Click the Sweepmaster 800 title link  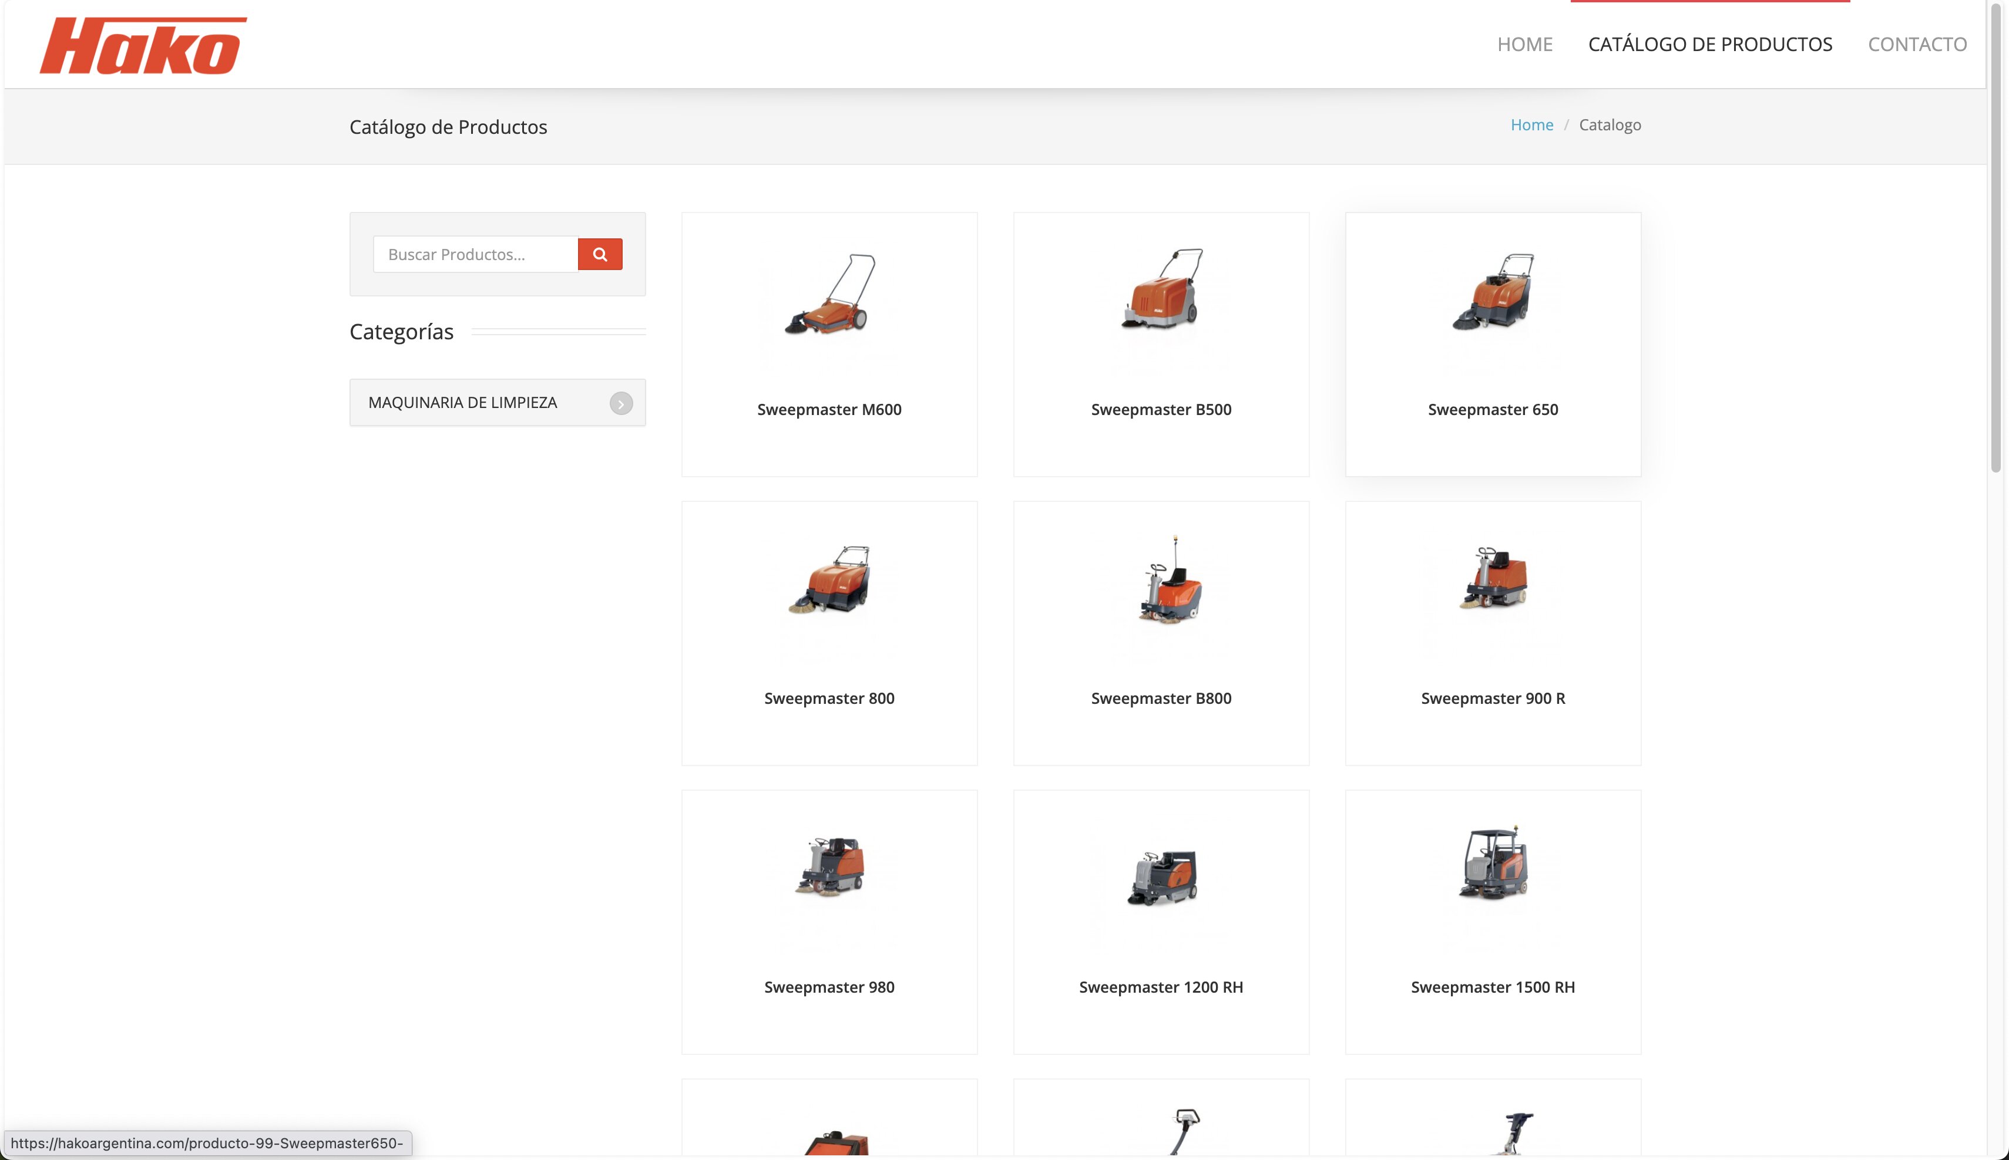(x=829, y=699)
